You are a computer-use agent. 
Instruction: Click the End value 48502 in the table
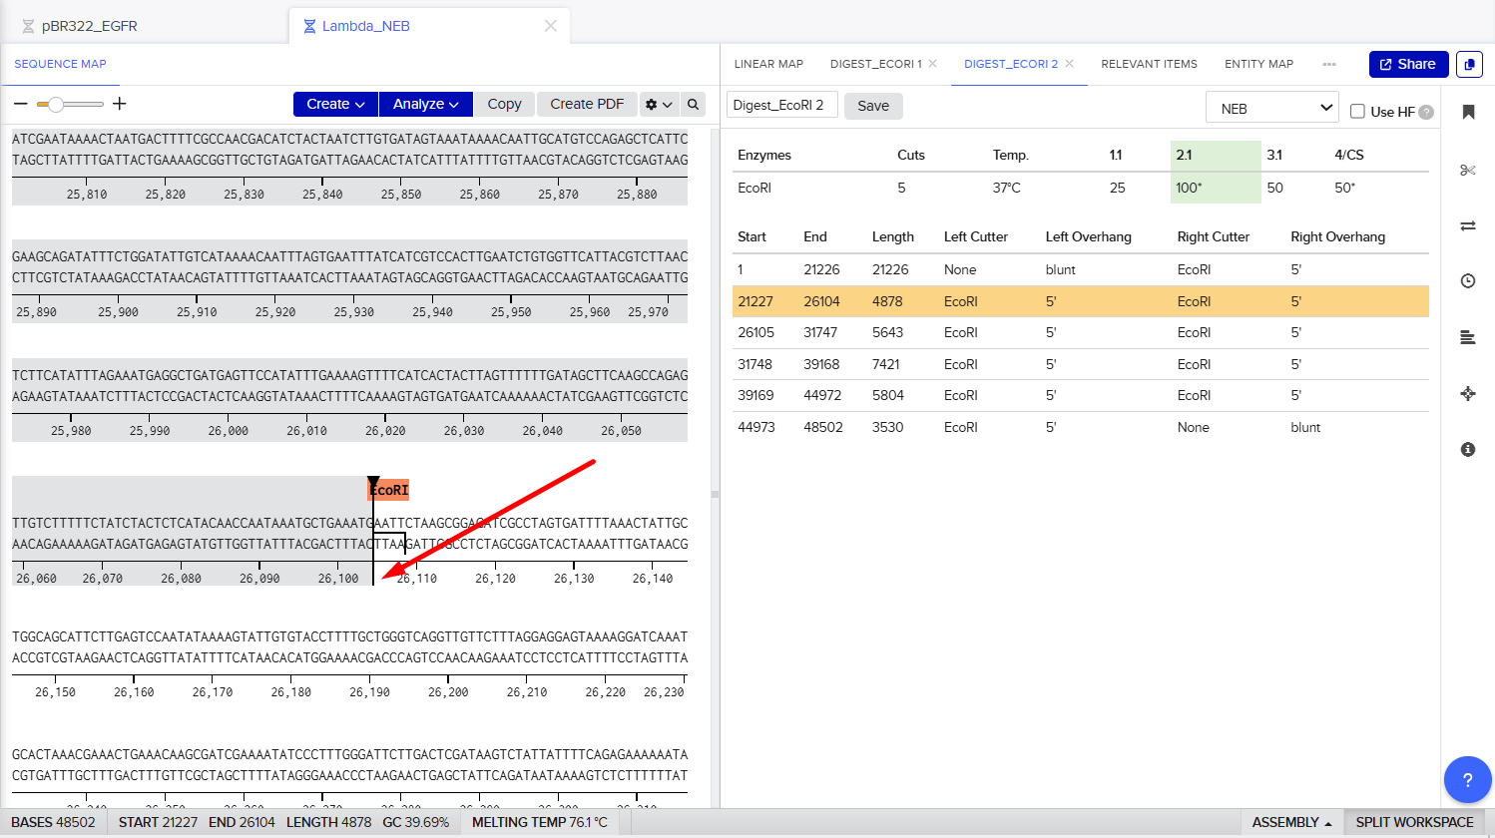[x=823, y=427]
